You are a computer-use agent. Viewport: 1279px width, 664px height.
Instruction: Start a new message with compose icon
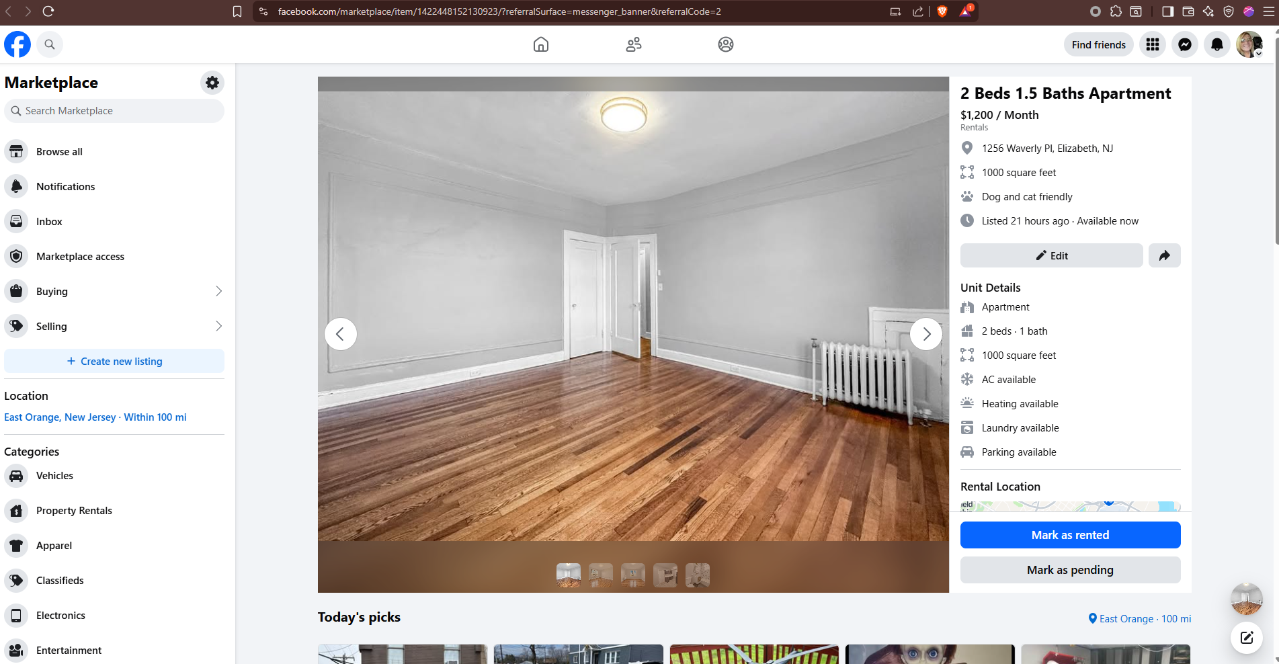pyautogui.click(x=1247, y=638)
